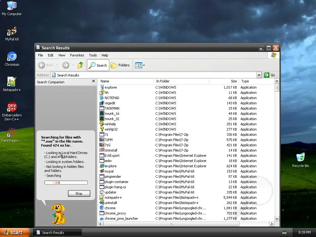Viewport: 316px width, 237px height.
Task: Open the Back history dropdown arrow
Action: (x=57, y=65)
